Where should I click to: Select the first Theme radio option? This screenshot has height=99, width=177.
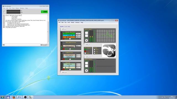click(95, 50)
